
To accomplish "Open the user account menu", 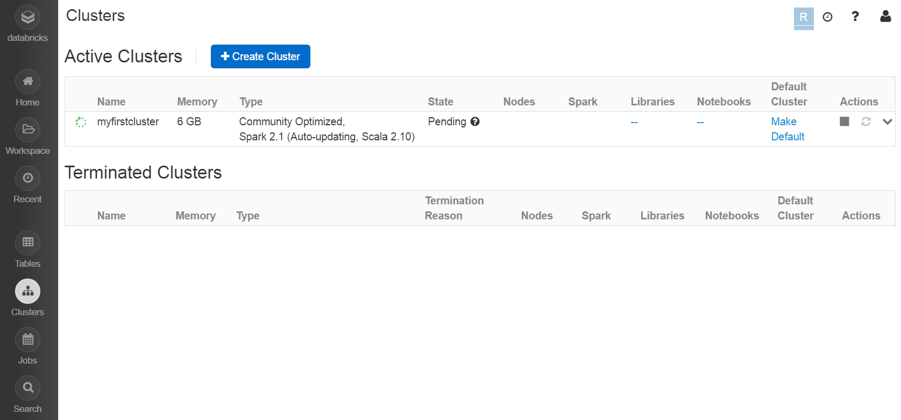I will coord(885,17).
